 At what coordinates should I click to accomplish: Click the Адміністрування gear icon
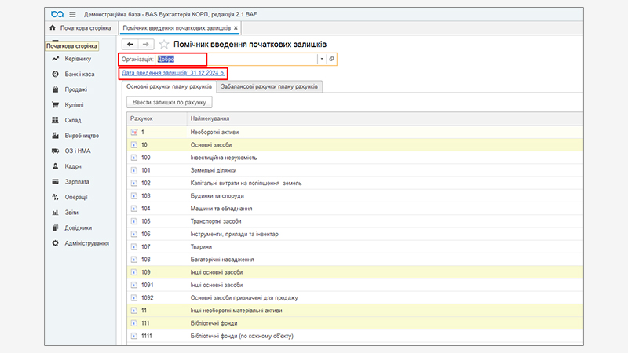(56, 243)
